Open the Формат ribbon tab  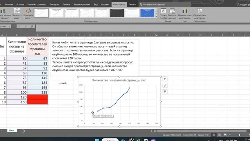[x=132, y=4]
